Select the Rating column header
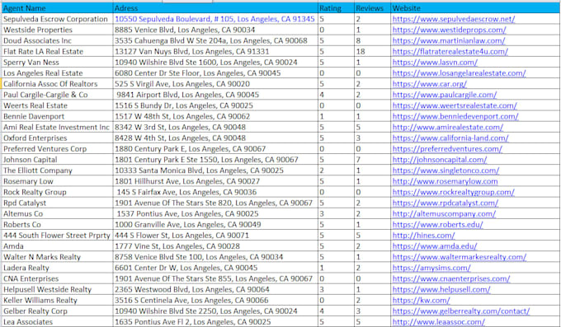The height and width of the screenshot is (327, 561). tap(336, 8)
